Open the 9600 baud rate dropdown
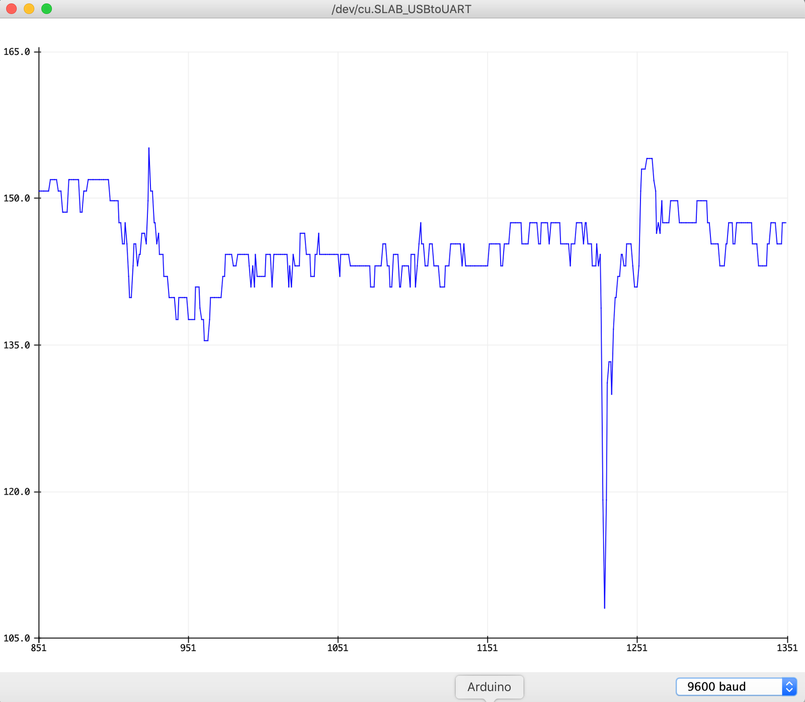This screenshot has width=805, height=702. tap(729, 686)
